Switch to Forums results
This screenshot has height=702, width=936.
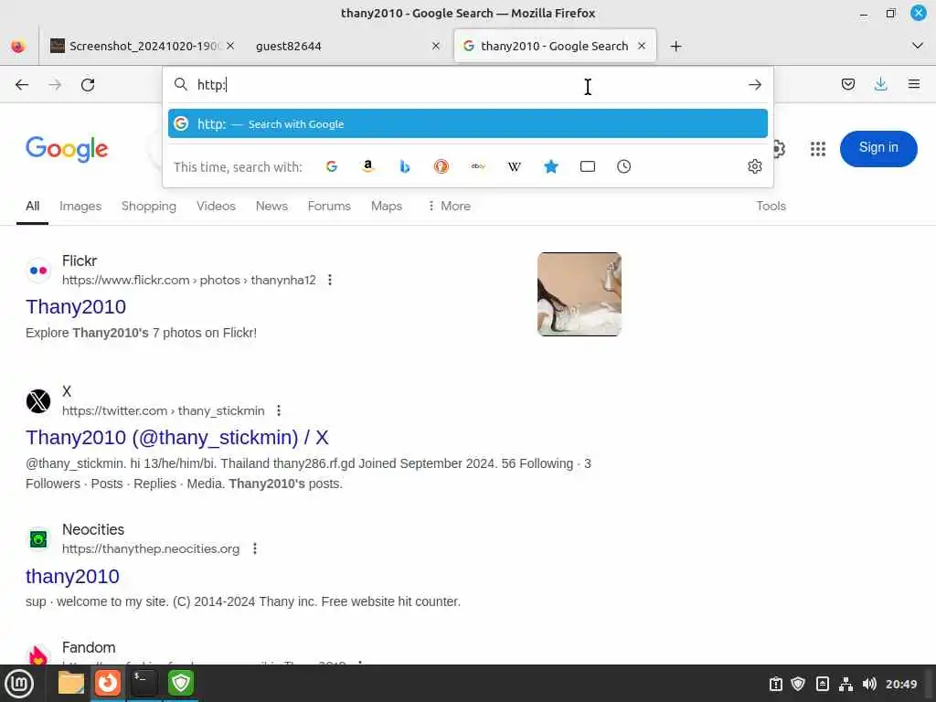(x=329, y=206)
